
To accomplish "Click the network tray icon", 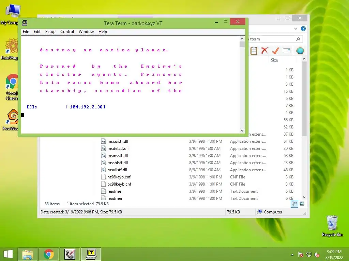I will (309, 255).
